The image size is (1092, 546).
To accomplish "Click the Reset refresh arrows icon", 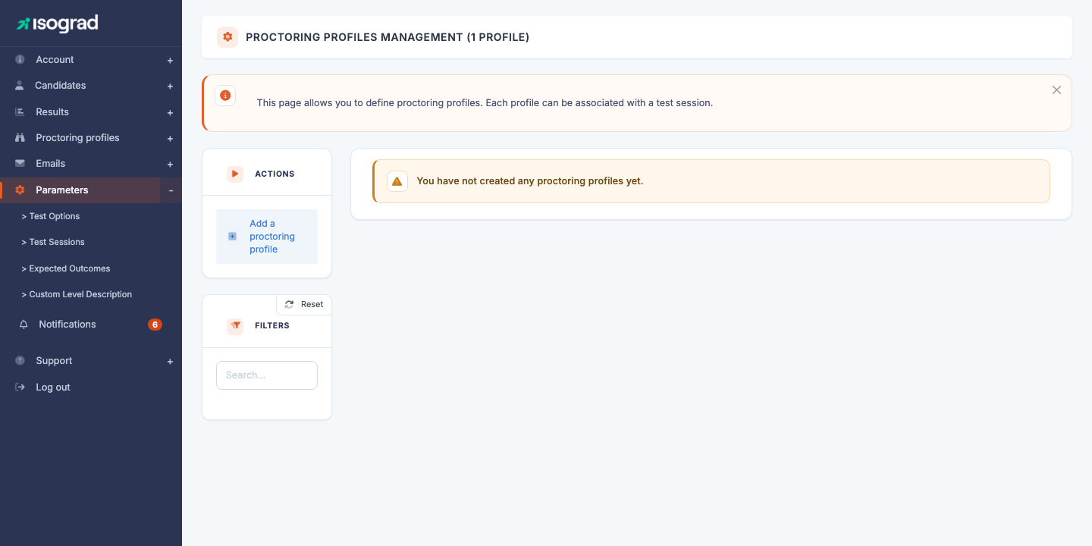I will coord(289,304).
